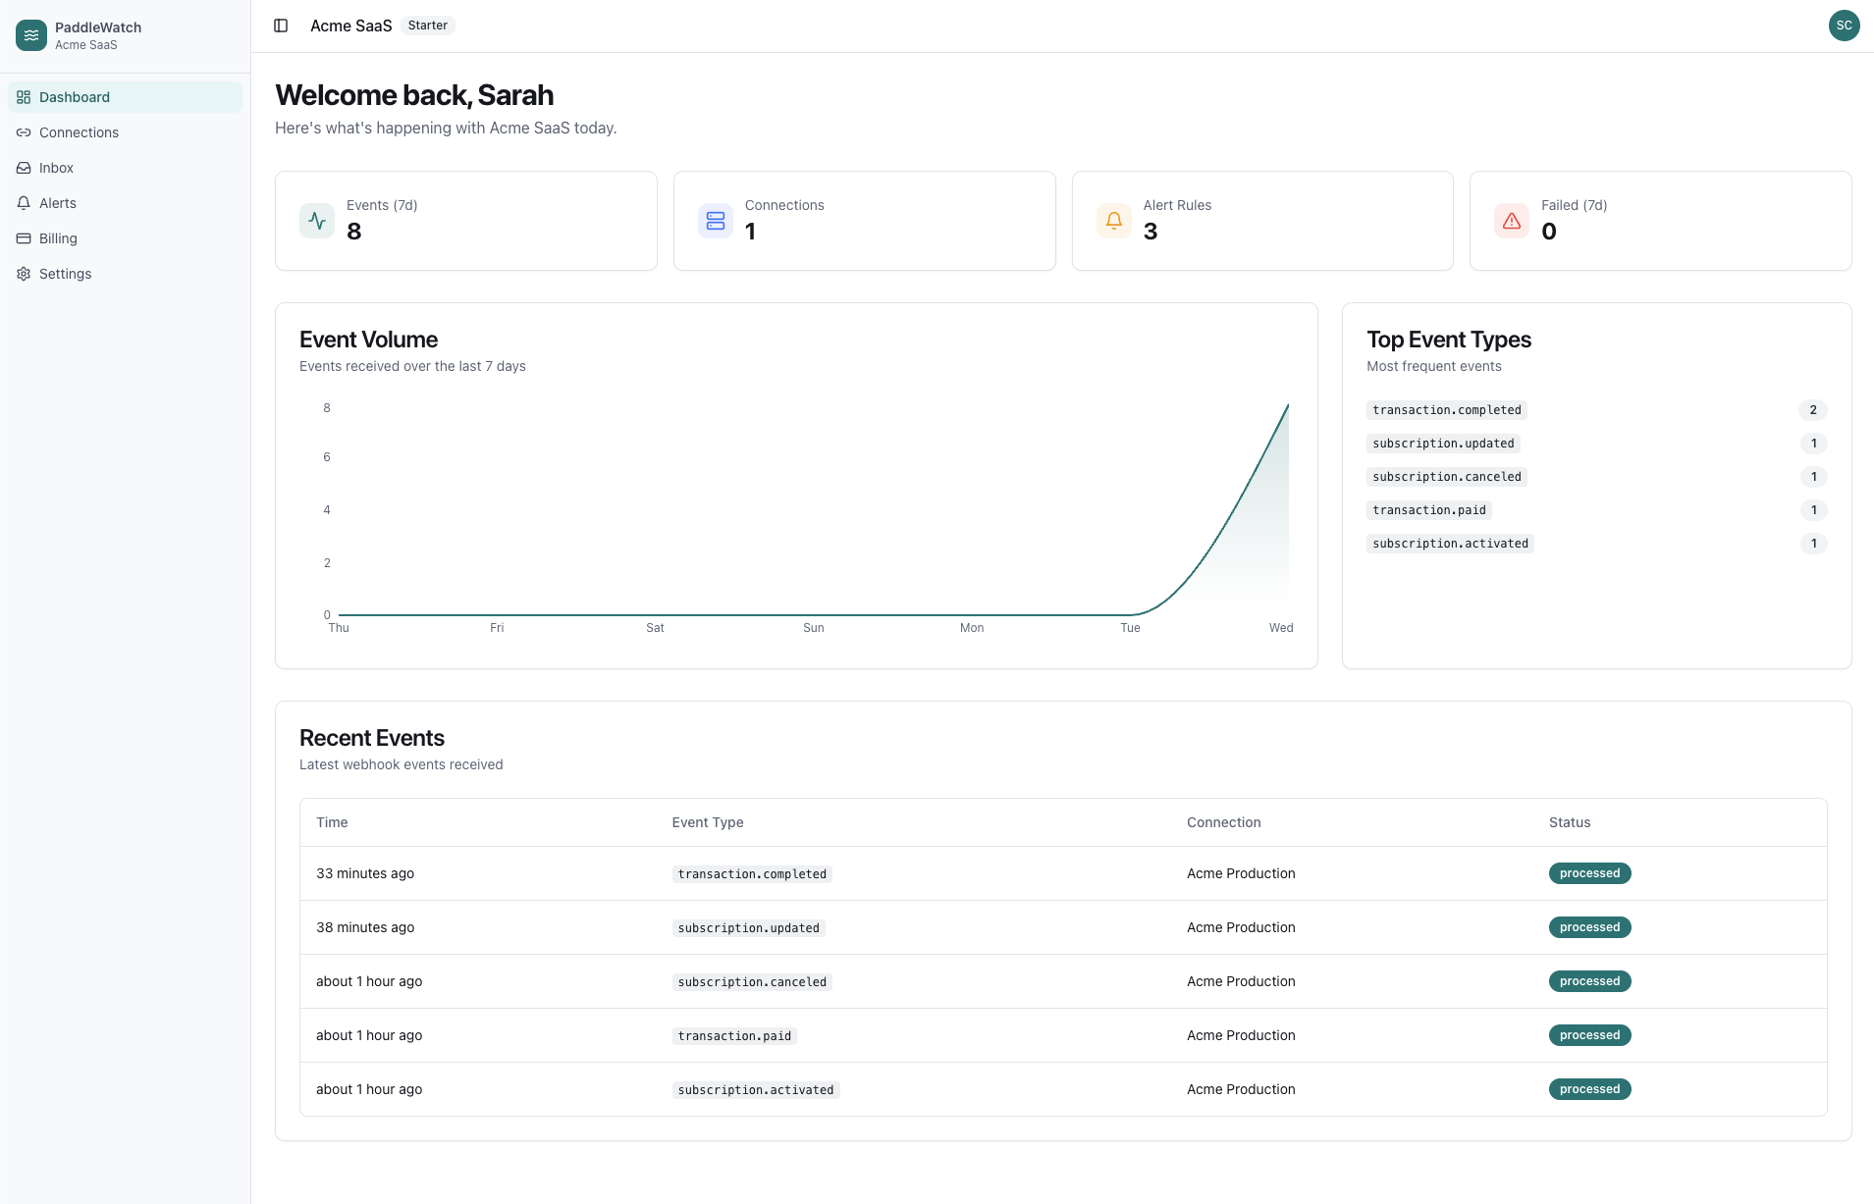Open the SC user avatar menu
Screen dimensions: 1874x1204
pos(1844,26)
